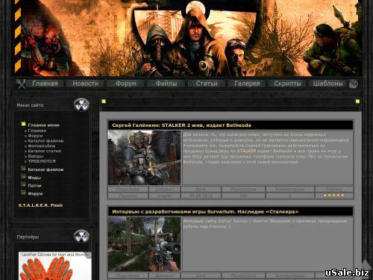This screenshot has width=373, height=280.
Task: Click yellow square at content header left
Action: pyautogui.click(x=104, y=102)
